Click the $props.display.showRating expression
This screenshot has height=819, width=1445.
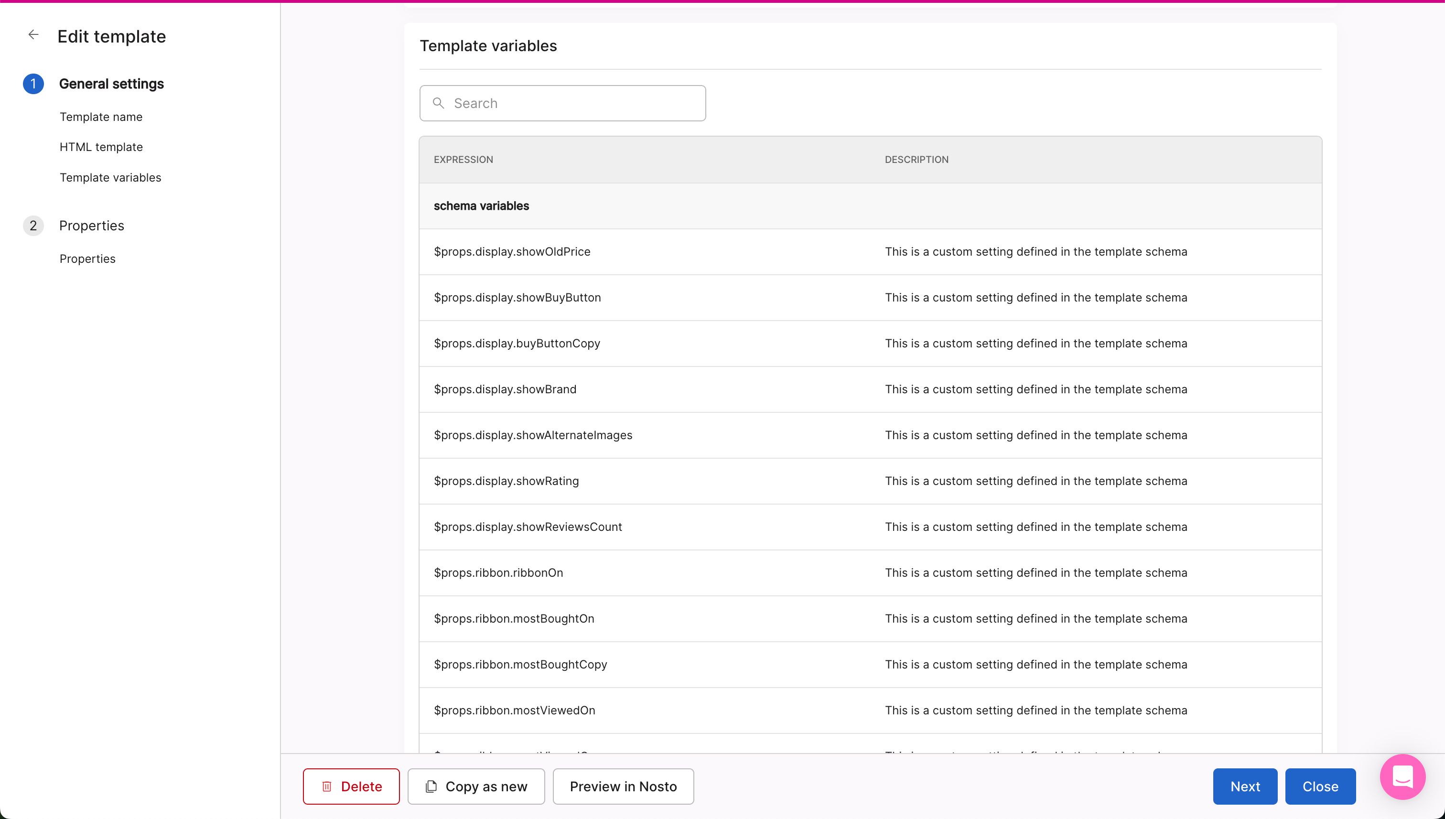(x=506, y=481)
